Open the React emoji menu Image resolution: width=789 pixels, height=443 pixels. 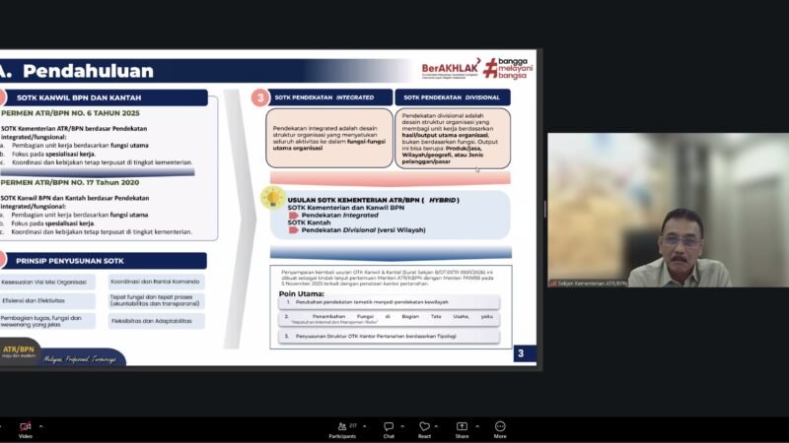click(425, 429)
